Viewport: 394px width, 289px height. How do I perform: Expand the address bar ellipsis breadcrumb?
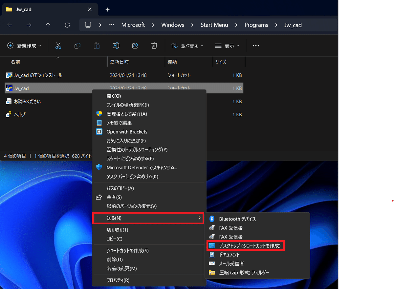pos(112,25)
